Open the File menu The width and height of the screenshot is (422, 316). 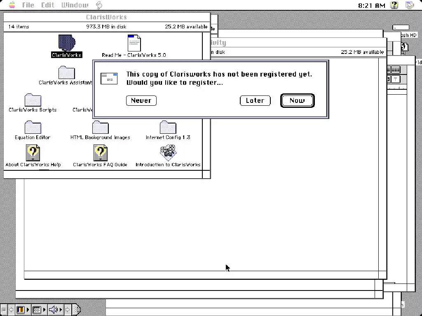pyautogui.click(x=28, y=5)
